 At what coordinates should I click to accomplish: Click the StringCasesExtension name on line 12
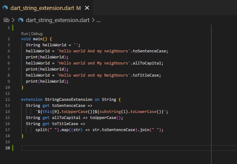[69, 100]
